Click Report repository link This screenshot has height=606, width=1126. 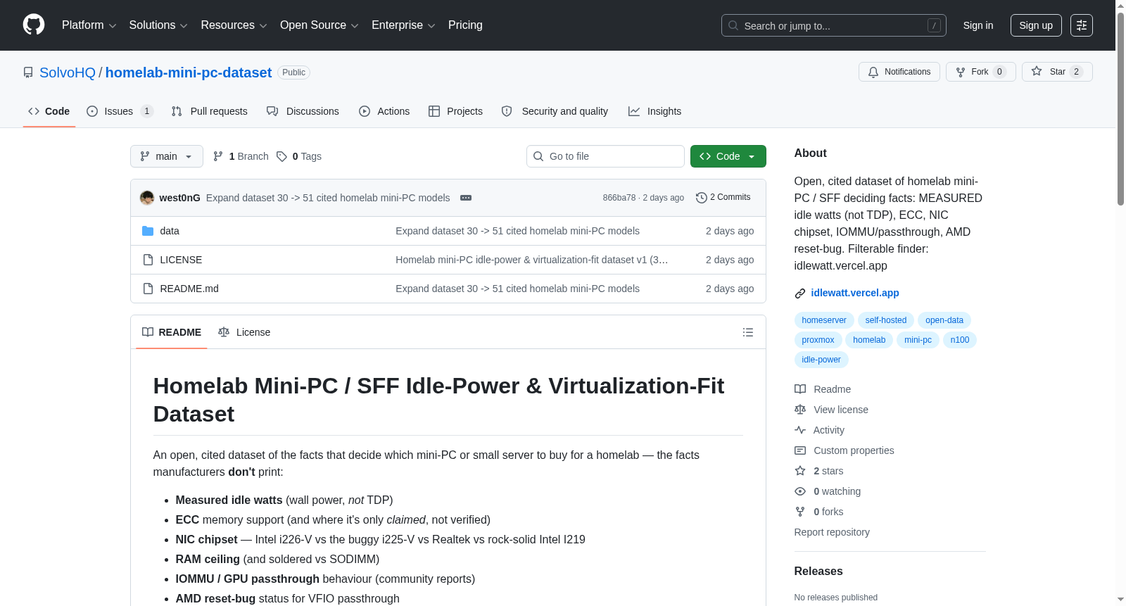pos(832,532)
